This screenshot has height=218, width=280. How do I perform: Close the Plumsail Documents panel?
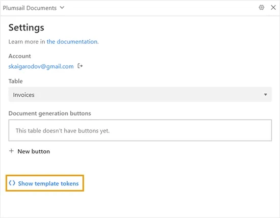pyautogui.click(x=273, y=8)
